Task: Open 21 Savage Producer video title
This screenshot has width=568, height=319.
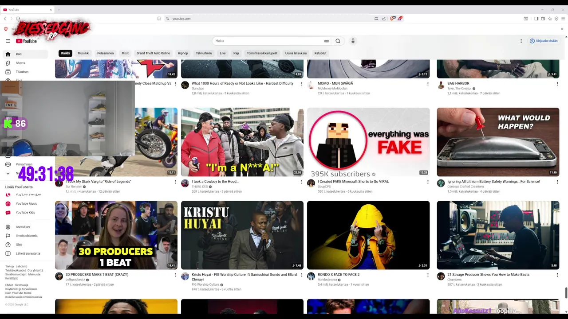Action: 488,275
